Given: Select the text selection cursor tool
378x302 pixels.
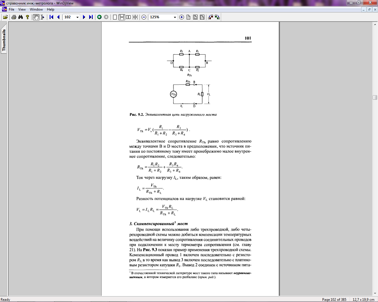Looking at the screenshot, I should 43,17.
